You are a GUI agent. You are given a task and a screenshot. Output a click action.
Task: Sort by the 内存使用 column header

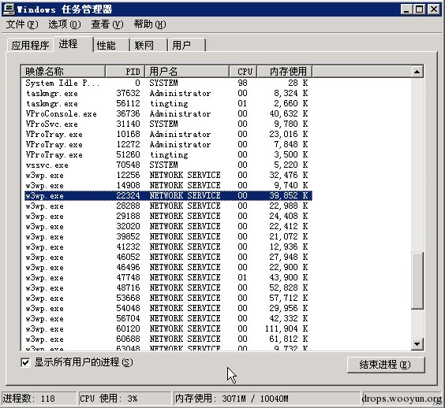(285, 72)
